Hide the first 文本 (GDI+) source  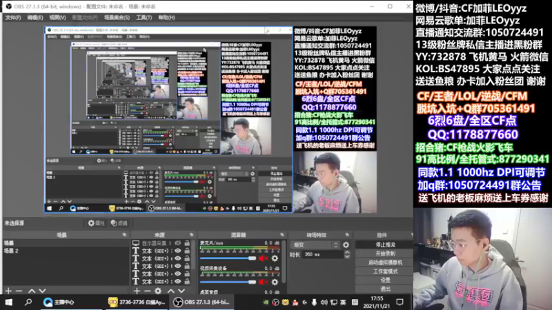click(178, 251)
